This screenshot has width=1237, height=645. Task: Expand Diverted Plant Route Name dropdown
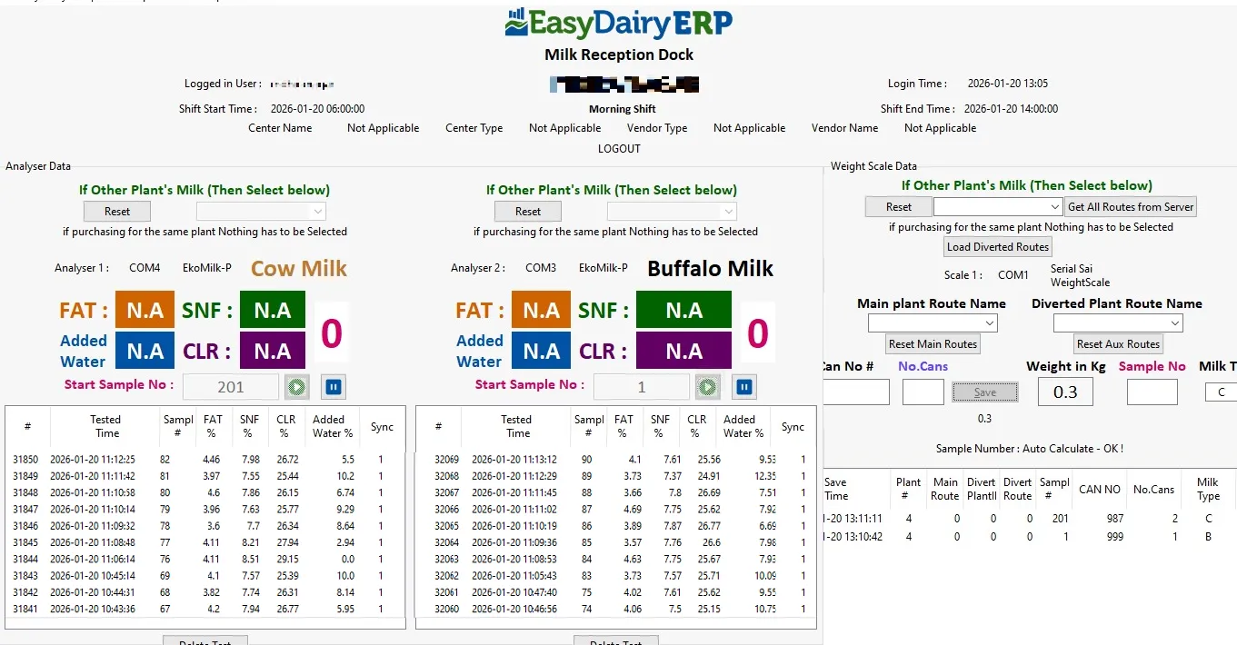coord(1118,322)
